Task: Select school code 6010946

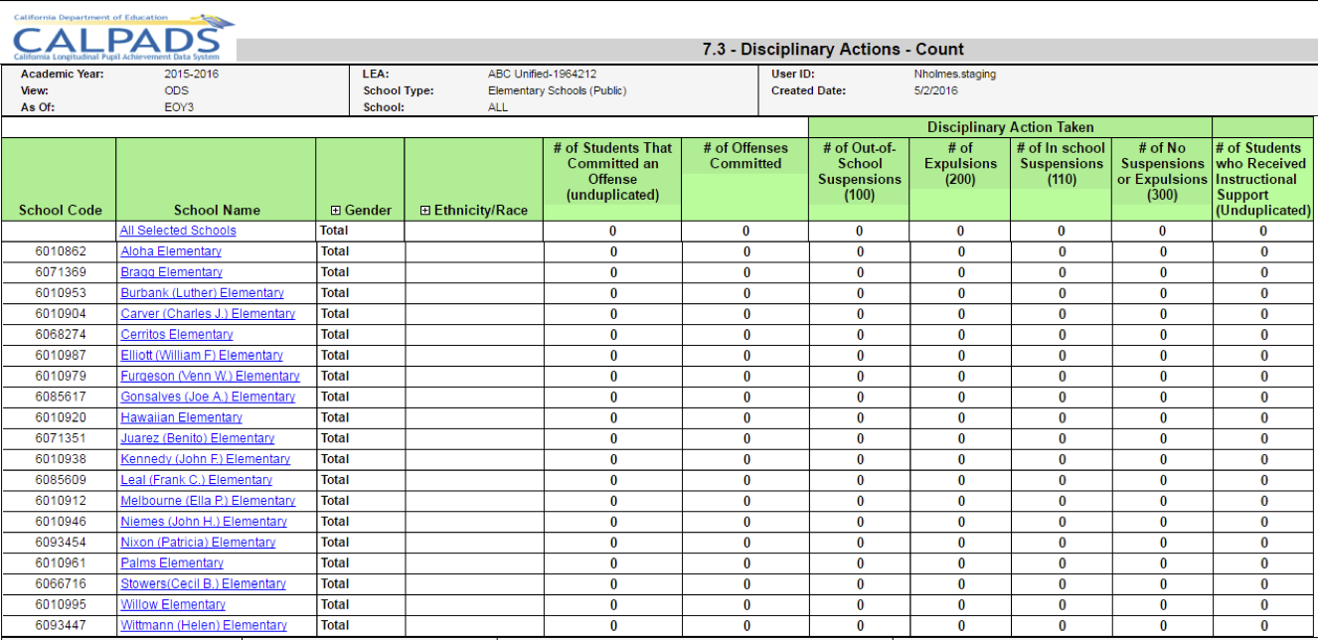Action: click(x=61, y=522)
